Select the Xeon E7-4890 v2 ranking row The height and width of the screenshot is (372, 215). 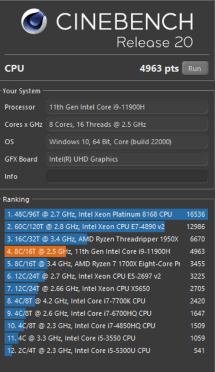point(106,227)
